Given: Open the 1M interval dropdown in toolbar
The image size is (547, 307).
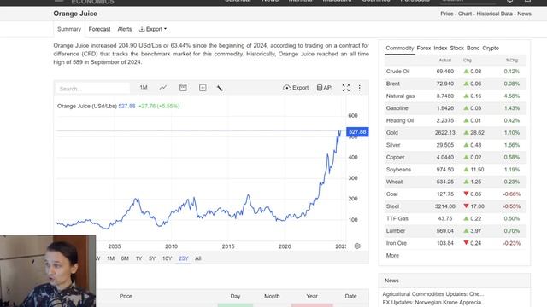Looking at the screenshot, I should tap(144, 87).
